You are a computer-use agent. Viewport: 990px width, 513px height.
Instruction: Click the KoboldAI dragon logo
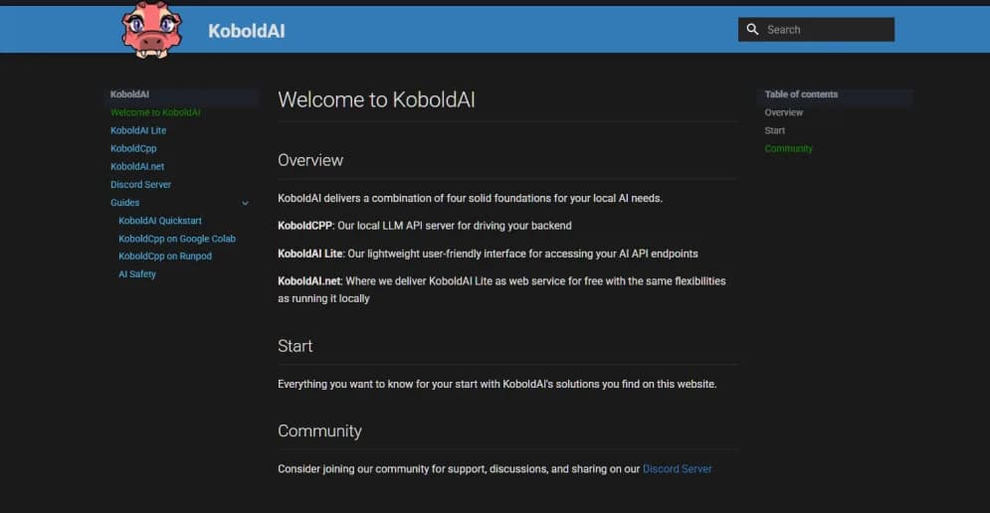pos(152,30)
